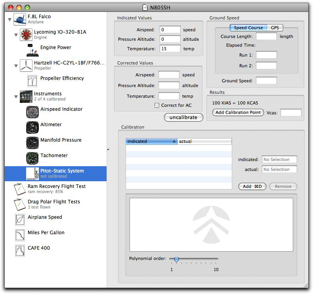Click the Miles Per Gallon chart icon
Viewport: 313px width, 294px height.
(x=20, y=235)
